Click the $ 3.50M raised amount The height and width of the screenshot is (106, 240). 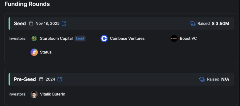coord(221,24)
